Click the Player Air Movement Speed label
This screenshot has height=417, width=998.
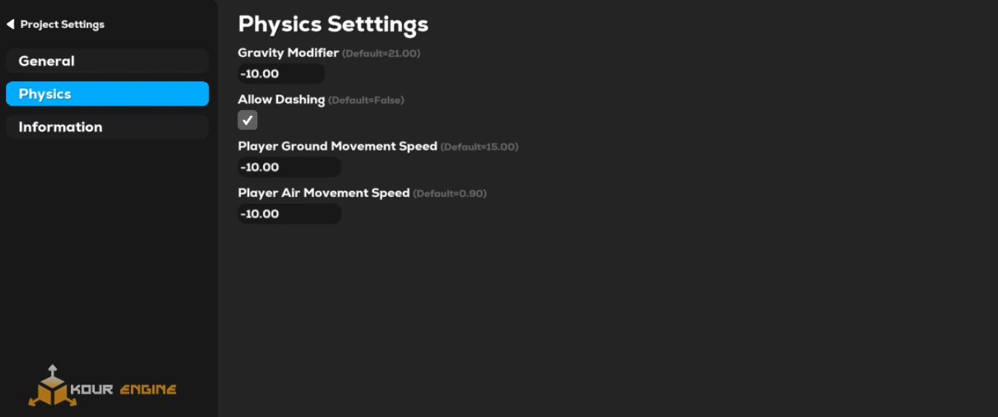[323, 193]
